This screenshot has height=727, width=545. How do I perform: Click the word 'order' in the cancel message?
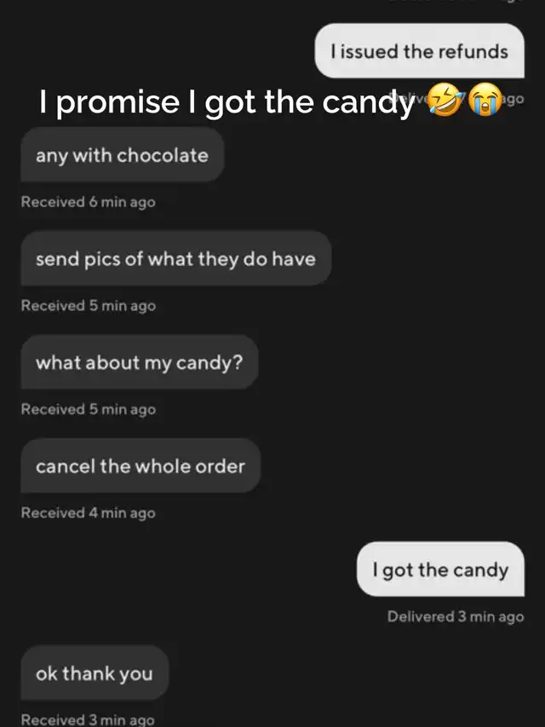[220, 466]
